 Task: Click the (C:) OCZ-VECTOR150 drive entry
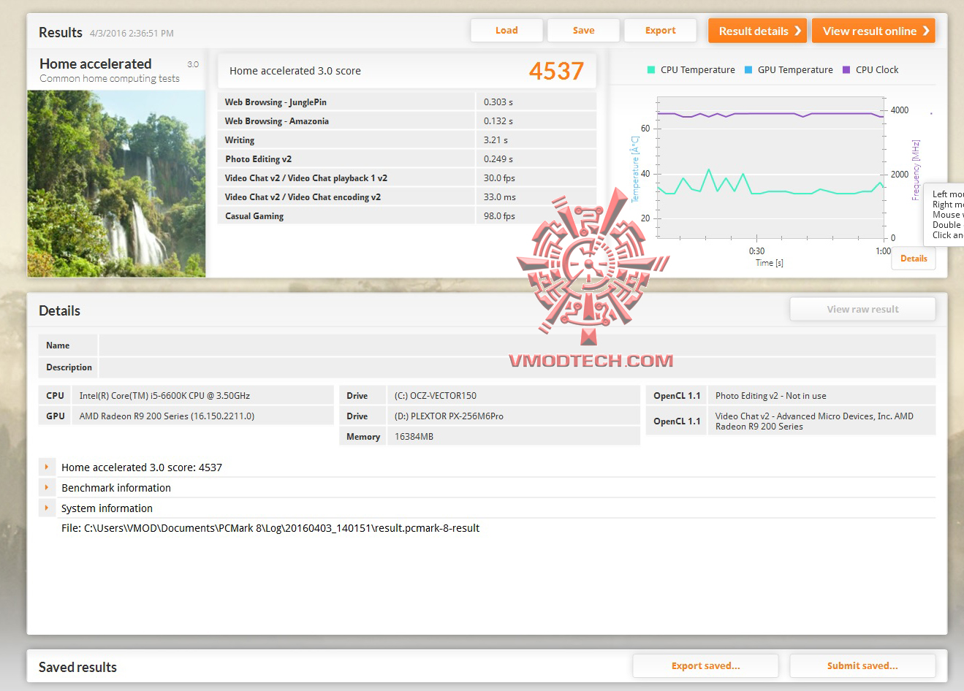coord(436,396)
